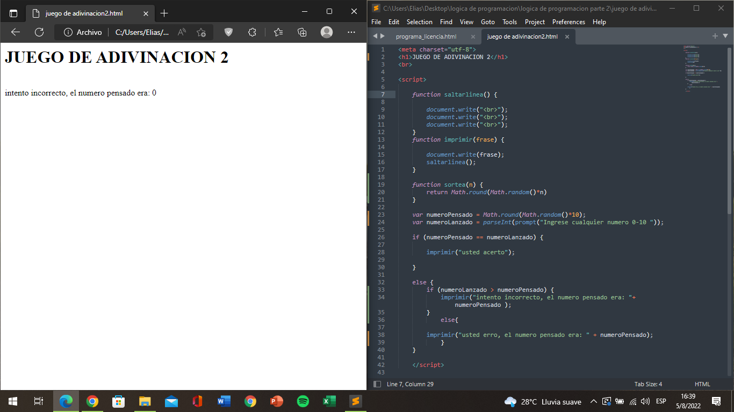This screenshot has width=734, height=412.
Task: Switch to programa_licencia.html tab
Action: (x=426, y=36)
